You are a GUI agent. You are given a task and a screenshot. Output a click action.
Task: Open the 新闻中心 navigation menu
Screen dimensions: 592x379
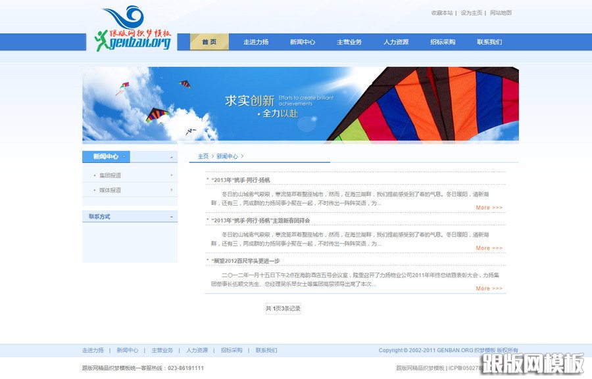(x=303, y=41)
